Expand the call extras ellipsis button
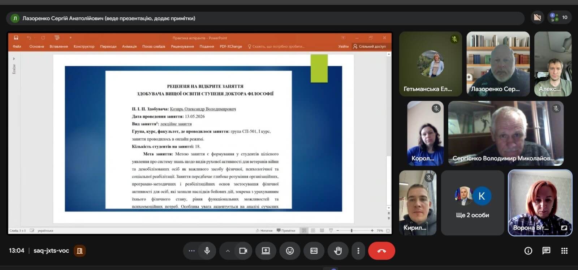The image size is (578, 270). coord(191,251)
